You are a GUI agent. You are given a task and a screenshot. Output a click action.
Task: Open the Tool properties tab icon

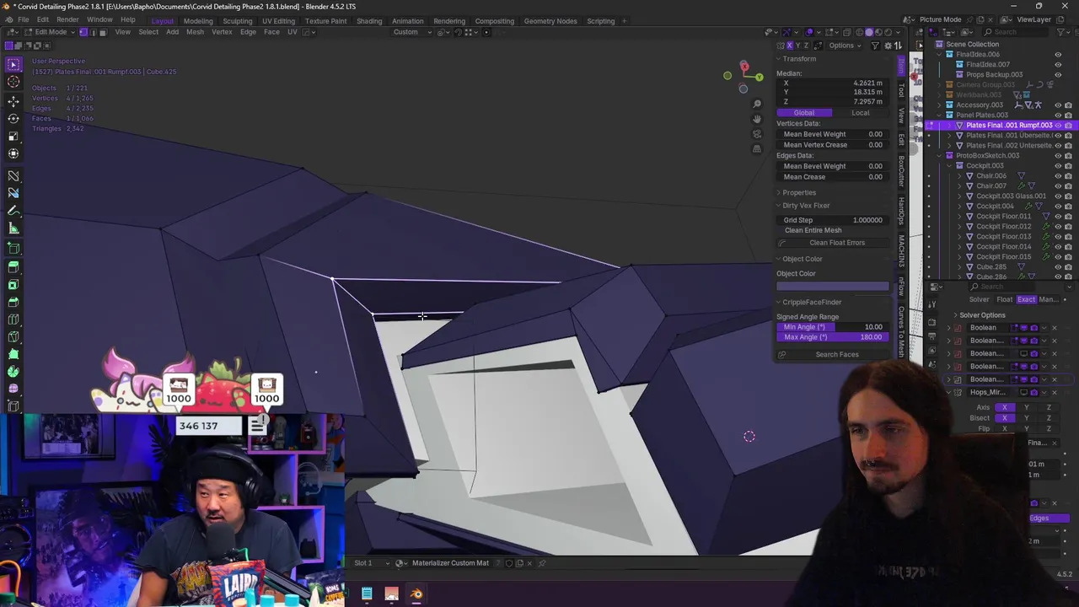pyautogui.click(x=931, y=303)
